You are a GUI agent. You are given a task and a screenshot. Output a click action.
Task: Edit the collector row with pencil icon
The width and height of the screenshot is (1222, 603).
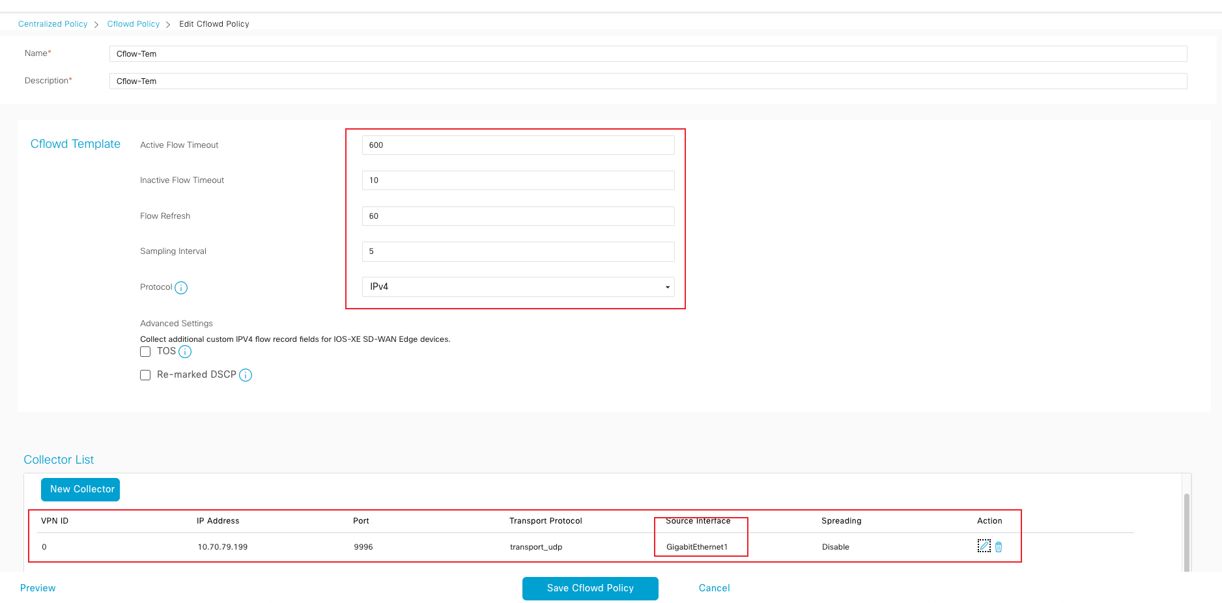pos(984,546)
